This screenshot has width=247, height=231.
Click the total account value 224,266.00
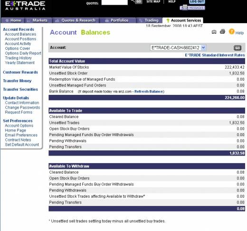(x=235, y=98)
